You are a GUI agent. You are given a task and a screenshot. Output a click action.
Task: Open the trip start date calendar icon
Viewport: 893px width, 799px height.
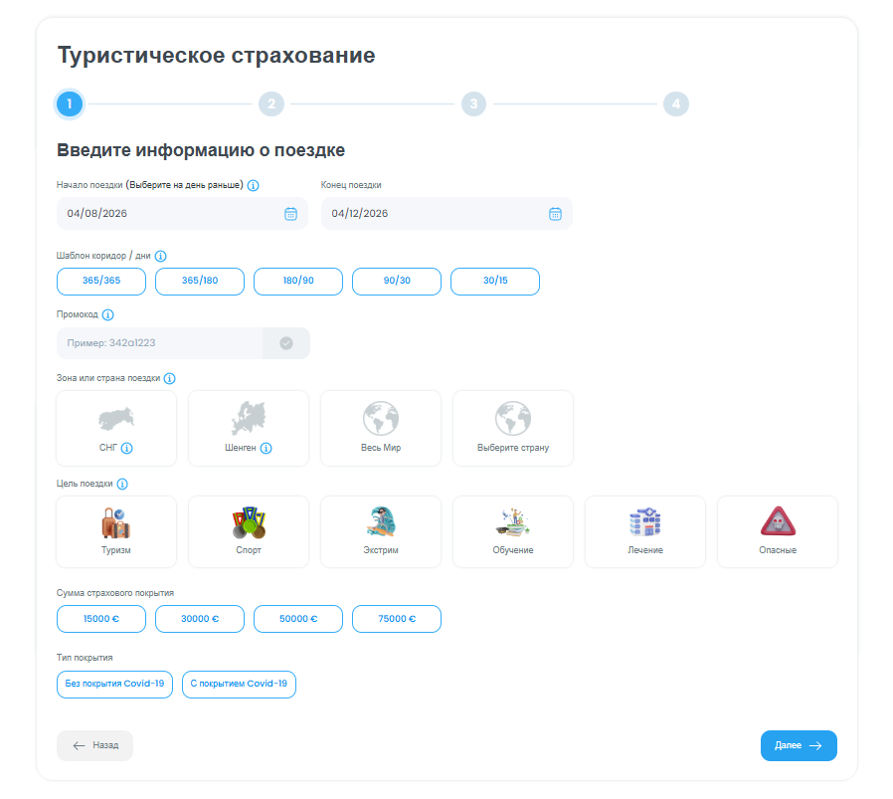pos(290,213)
